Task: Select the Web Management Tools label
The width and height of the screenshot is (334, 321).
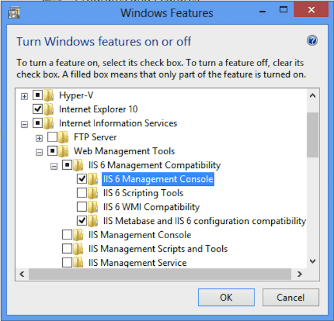Action: [124, 151]
